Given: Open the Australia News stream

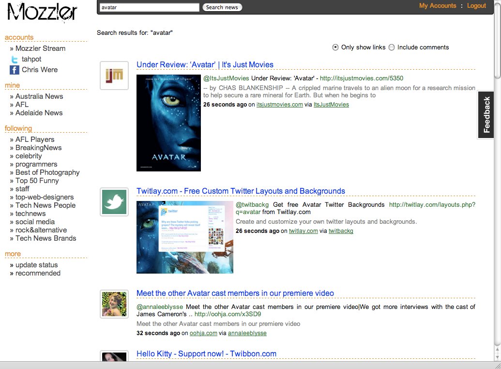Looking at the screenshot, I should click(39, 96).
